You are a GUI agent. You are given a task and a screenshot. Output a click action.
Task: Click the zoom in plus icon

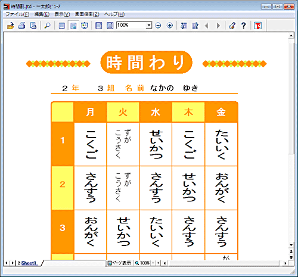170,26
